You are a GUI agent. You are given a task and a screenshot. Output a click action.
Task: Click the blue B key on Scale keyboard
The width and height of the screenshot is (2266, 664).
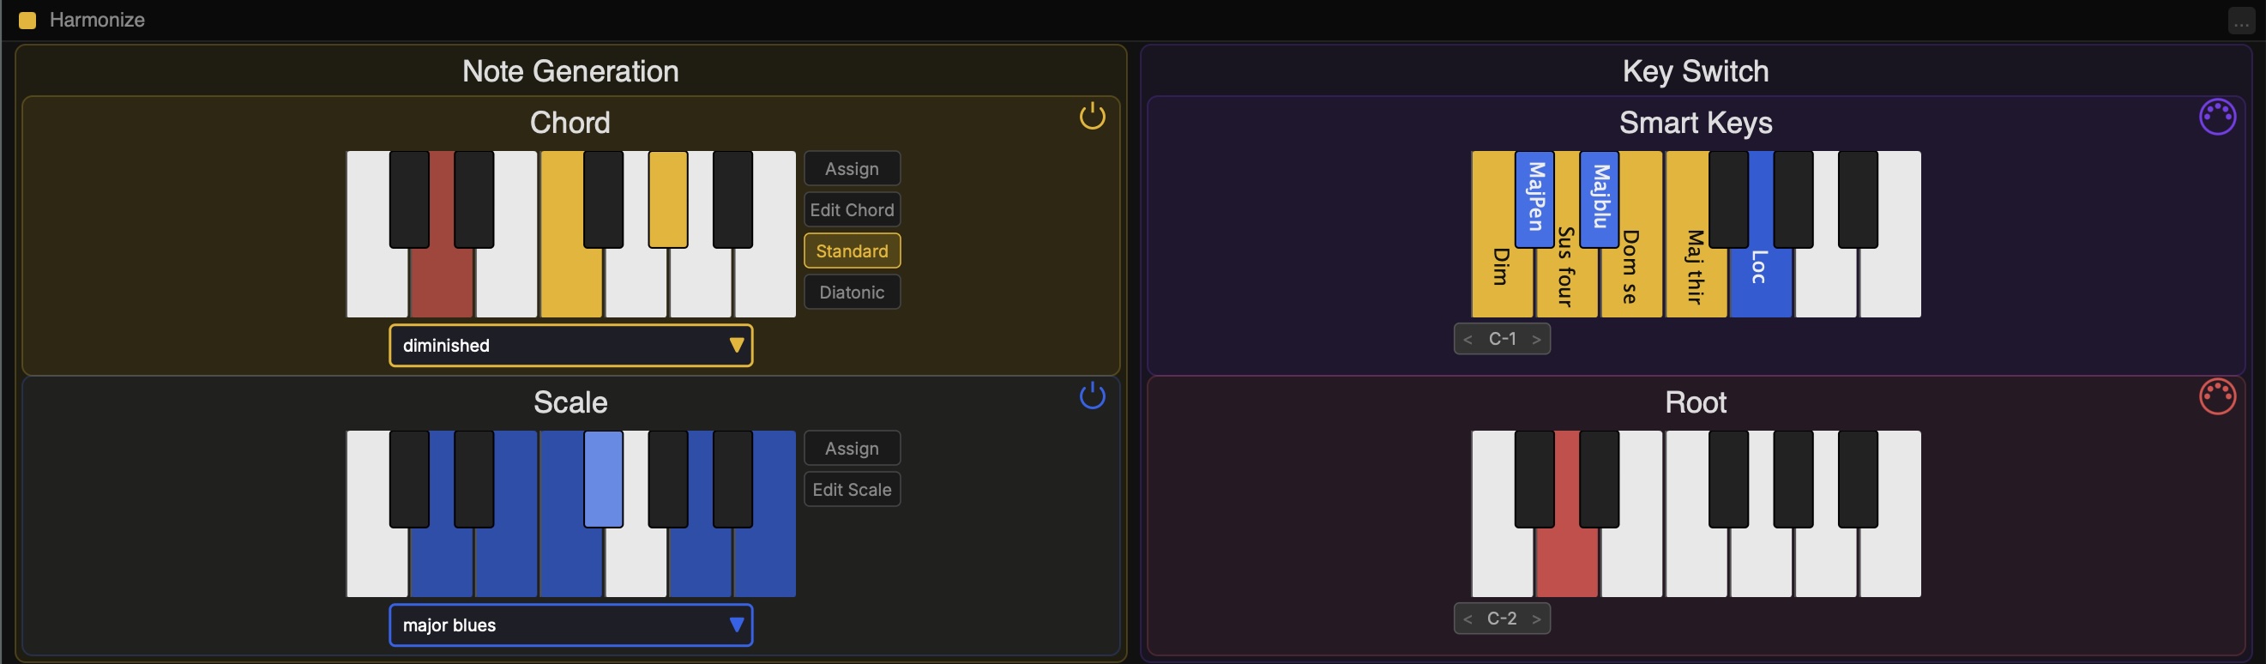click(765, 561)
